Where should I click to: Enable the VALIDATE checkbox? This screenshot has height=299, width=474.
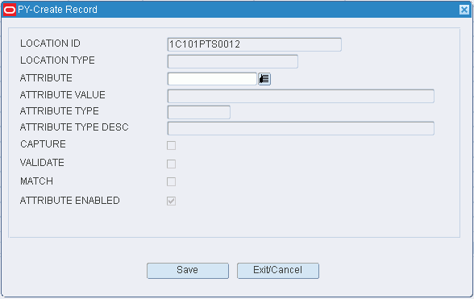171,164
